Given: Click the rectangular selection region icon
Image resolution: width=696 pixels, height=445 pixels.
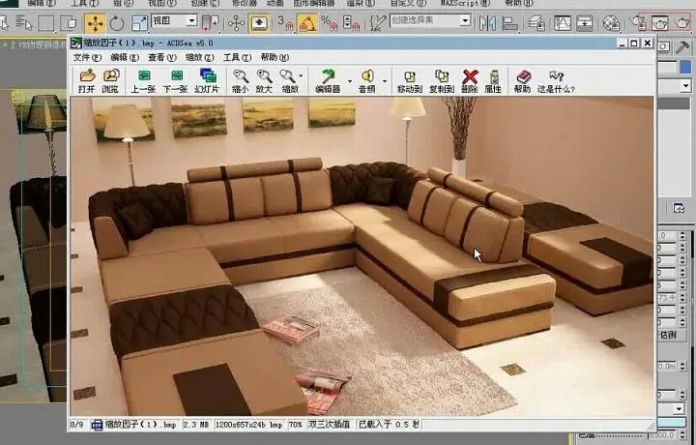Looking at the screenshot, I should [45, 23].
